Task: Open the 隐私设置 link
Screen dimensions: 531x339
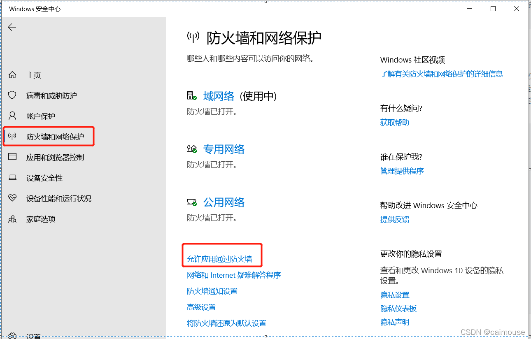Action: pos(395,295)
